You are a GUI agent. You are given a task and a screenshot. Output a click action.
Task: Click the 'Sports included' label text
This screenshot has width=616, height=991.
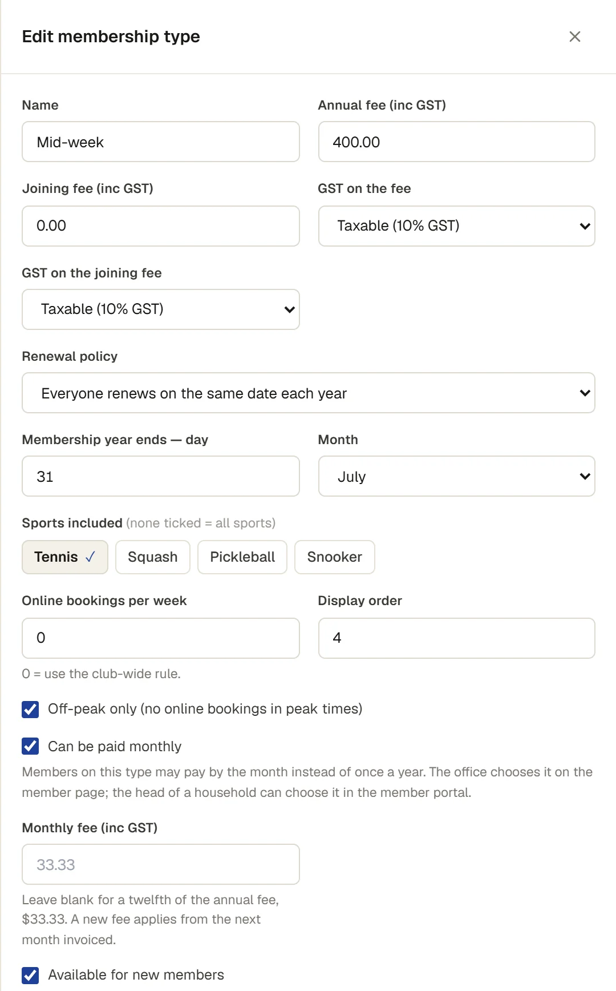point(72,523)
